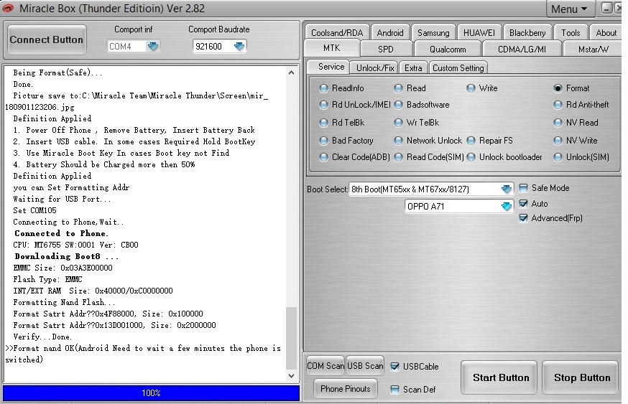This screenshot has width=628, height=404.
Task: Click the Start Button
Action: pos(501,377)
